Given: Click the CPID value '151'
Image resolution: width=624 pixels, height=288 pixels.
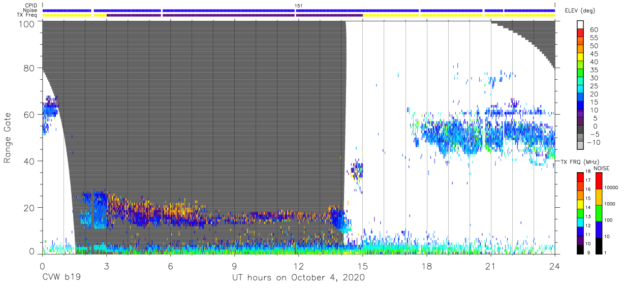Looking at the screenshot, I should click(x=299, y=6).
